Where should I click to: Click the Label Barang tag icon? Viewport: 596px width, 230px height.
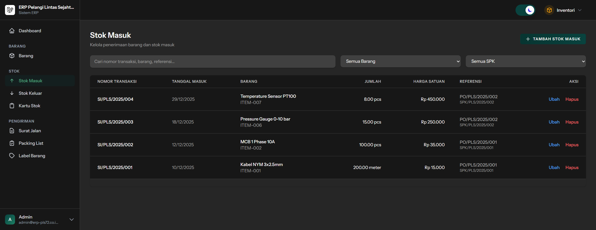(x=12, y=156)
